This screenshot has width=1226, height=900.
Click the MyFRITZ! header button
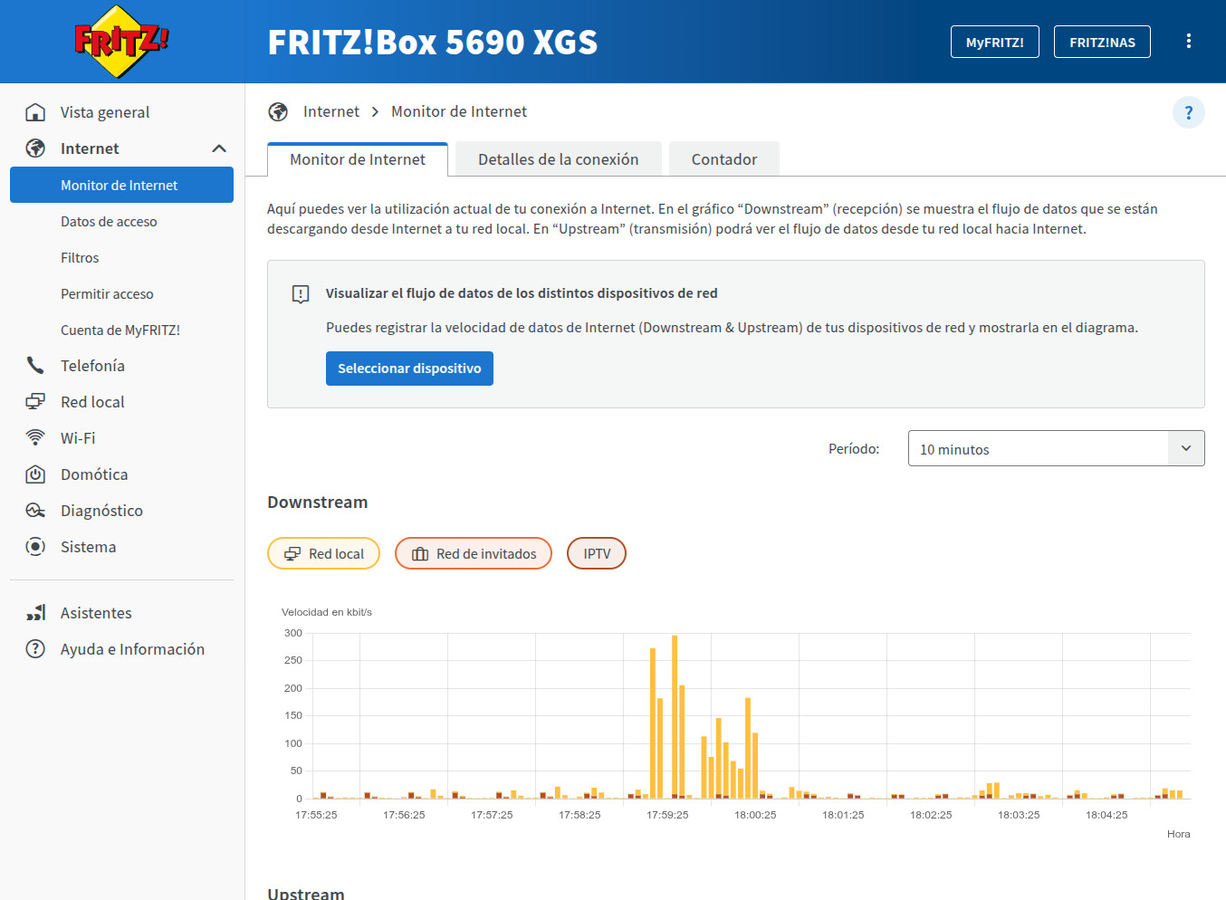(x=994, y=42)
